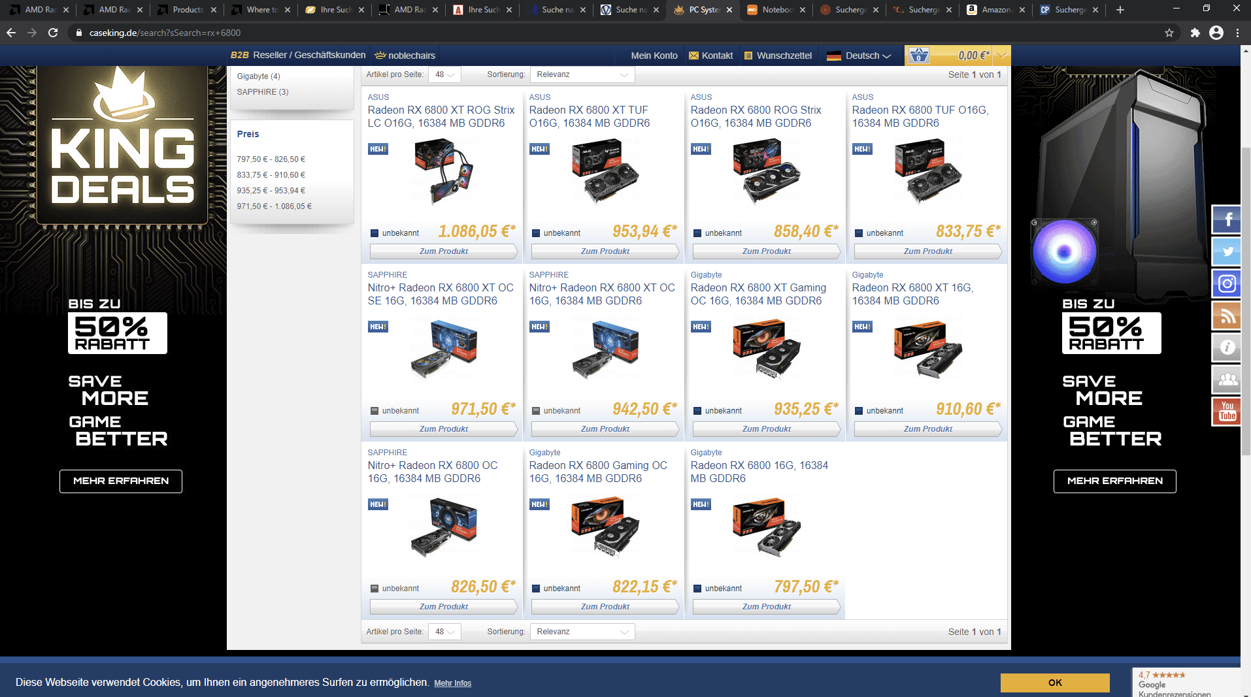The image size is (1251, 697).
Task: Open the Twitter social sidebar icon
Action: click(1227, 251)
